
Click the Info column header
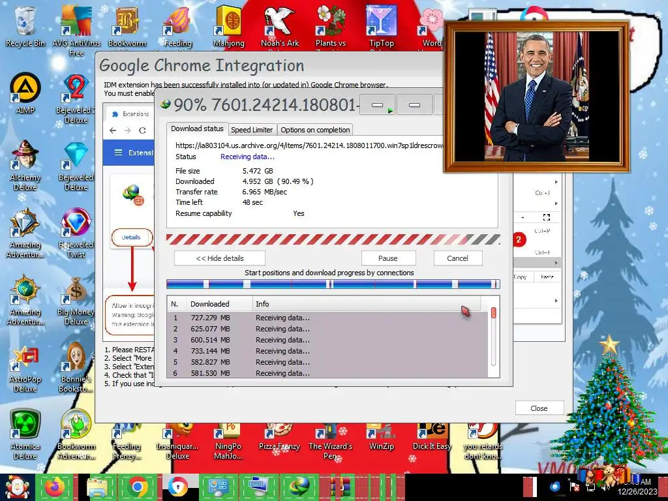[367, 304]
